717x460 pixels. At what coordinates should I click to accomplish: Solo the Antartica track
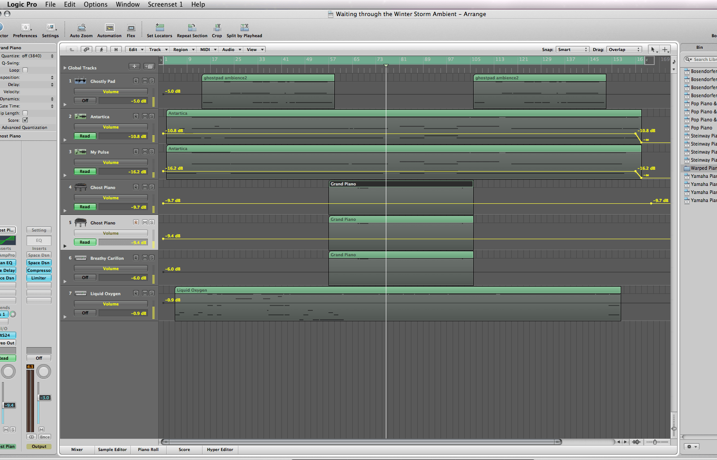pos(151,116)
